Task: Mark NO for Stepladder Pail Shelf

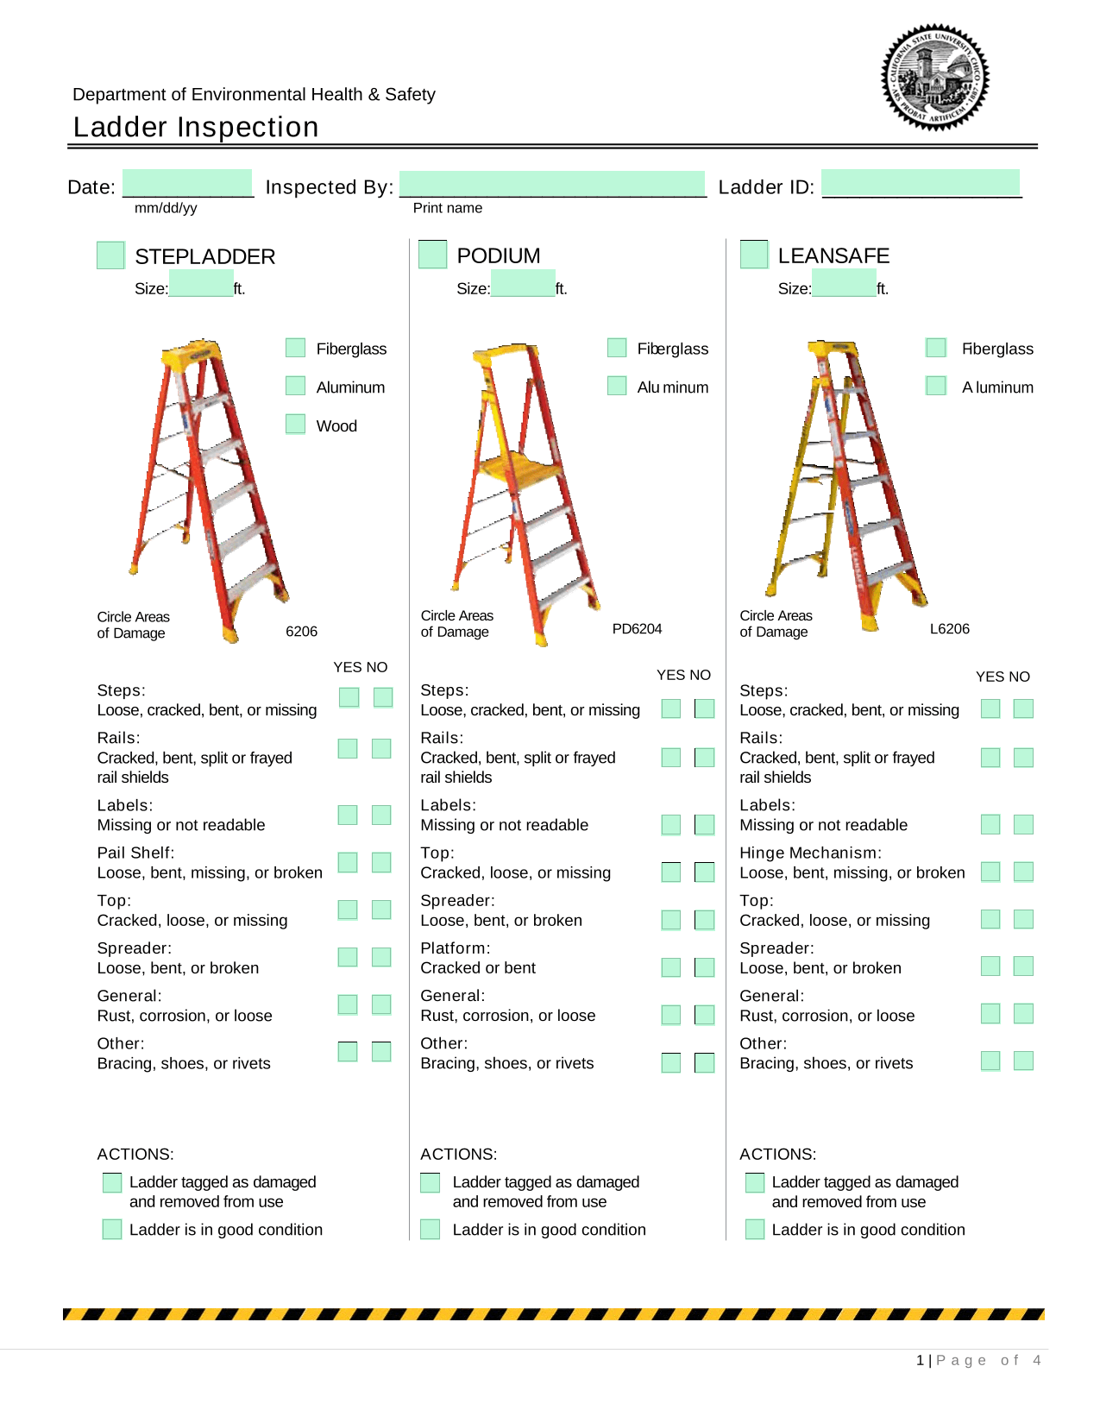Action: [x=381, y=862]
